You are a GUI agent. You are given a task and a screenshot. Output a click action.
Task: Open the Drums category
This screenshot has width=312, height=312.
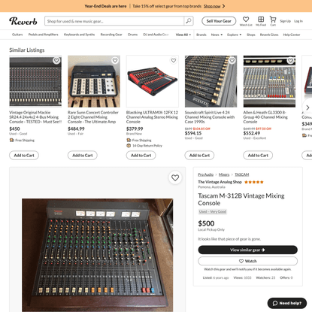tap(132, 35)
